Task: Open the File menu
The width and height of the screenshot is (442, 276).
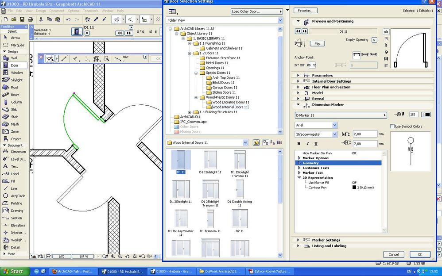Action: tap(10, 11)
